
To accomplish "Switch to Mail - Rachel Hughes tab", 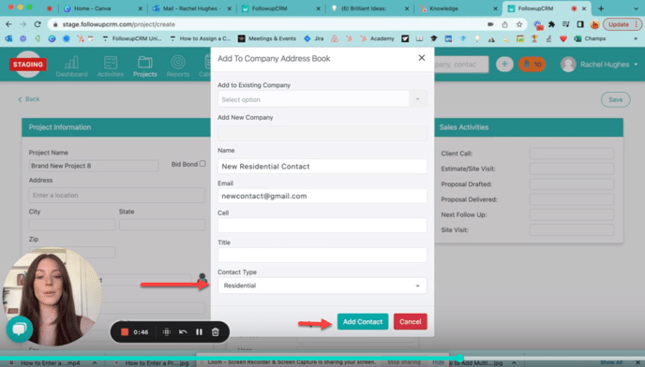I will (191, 8).
